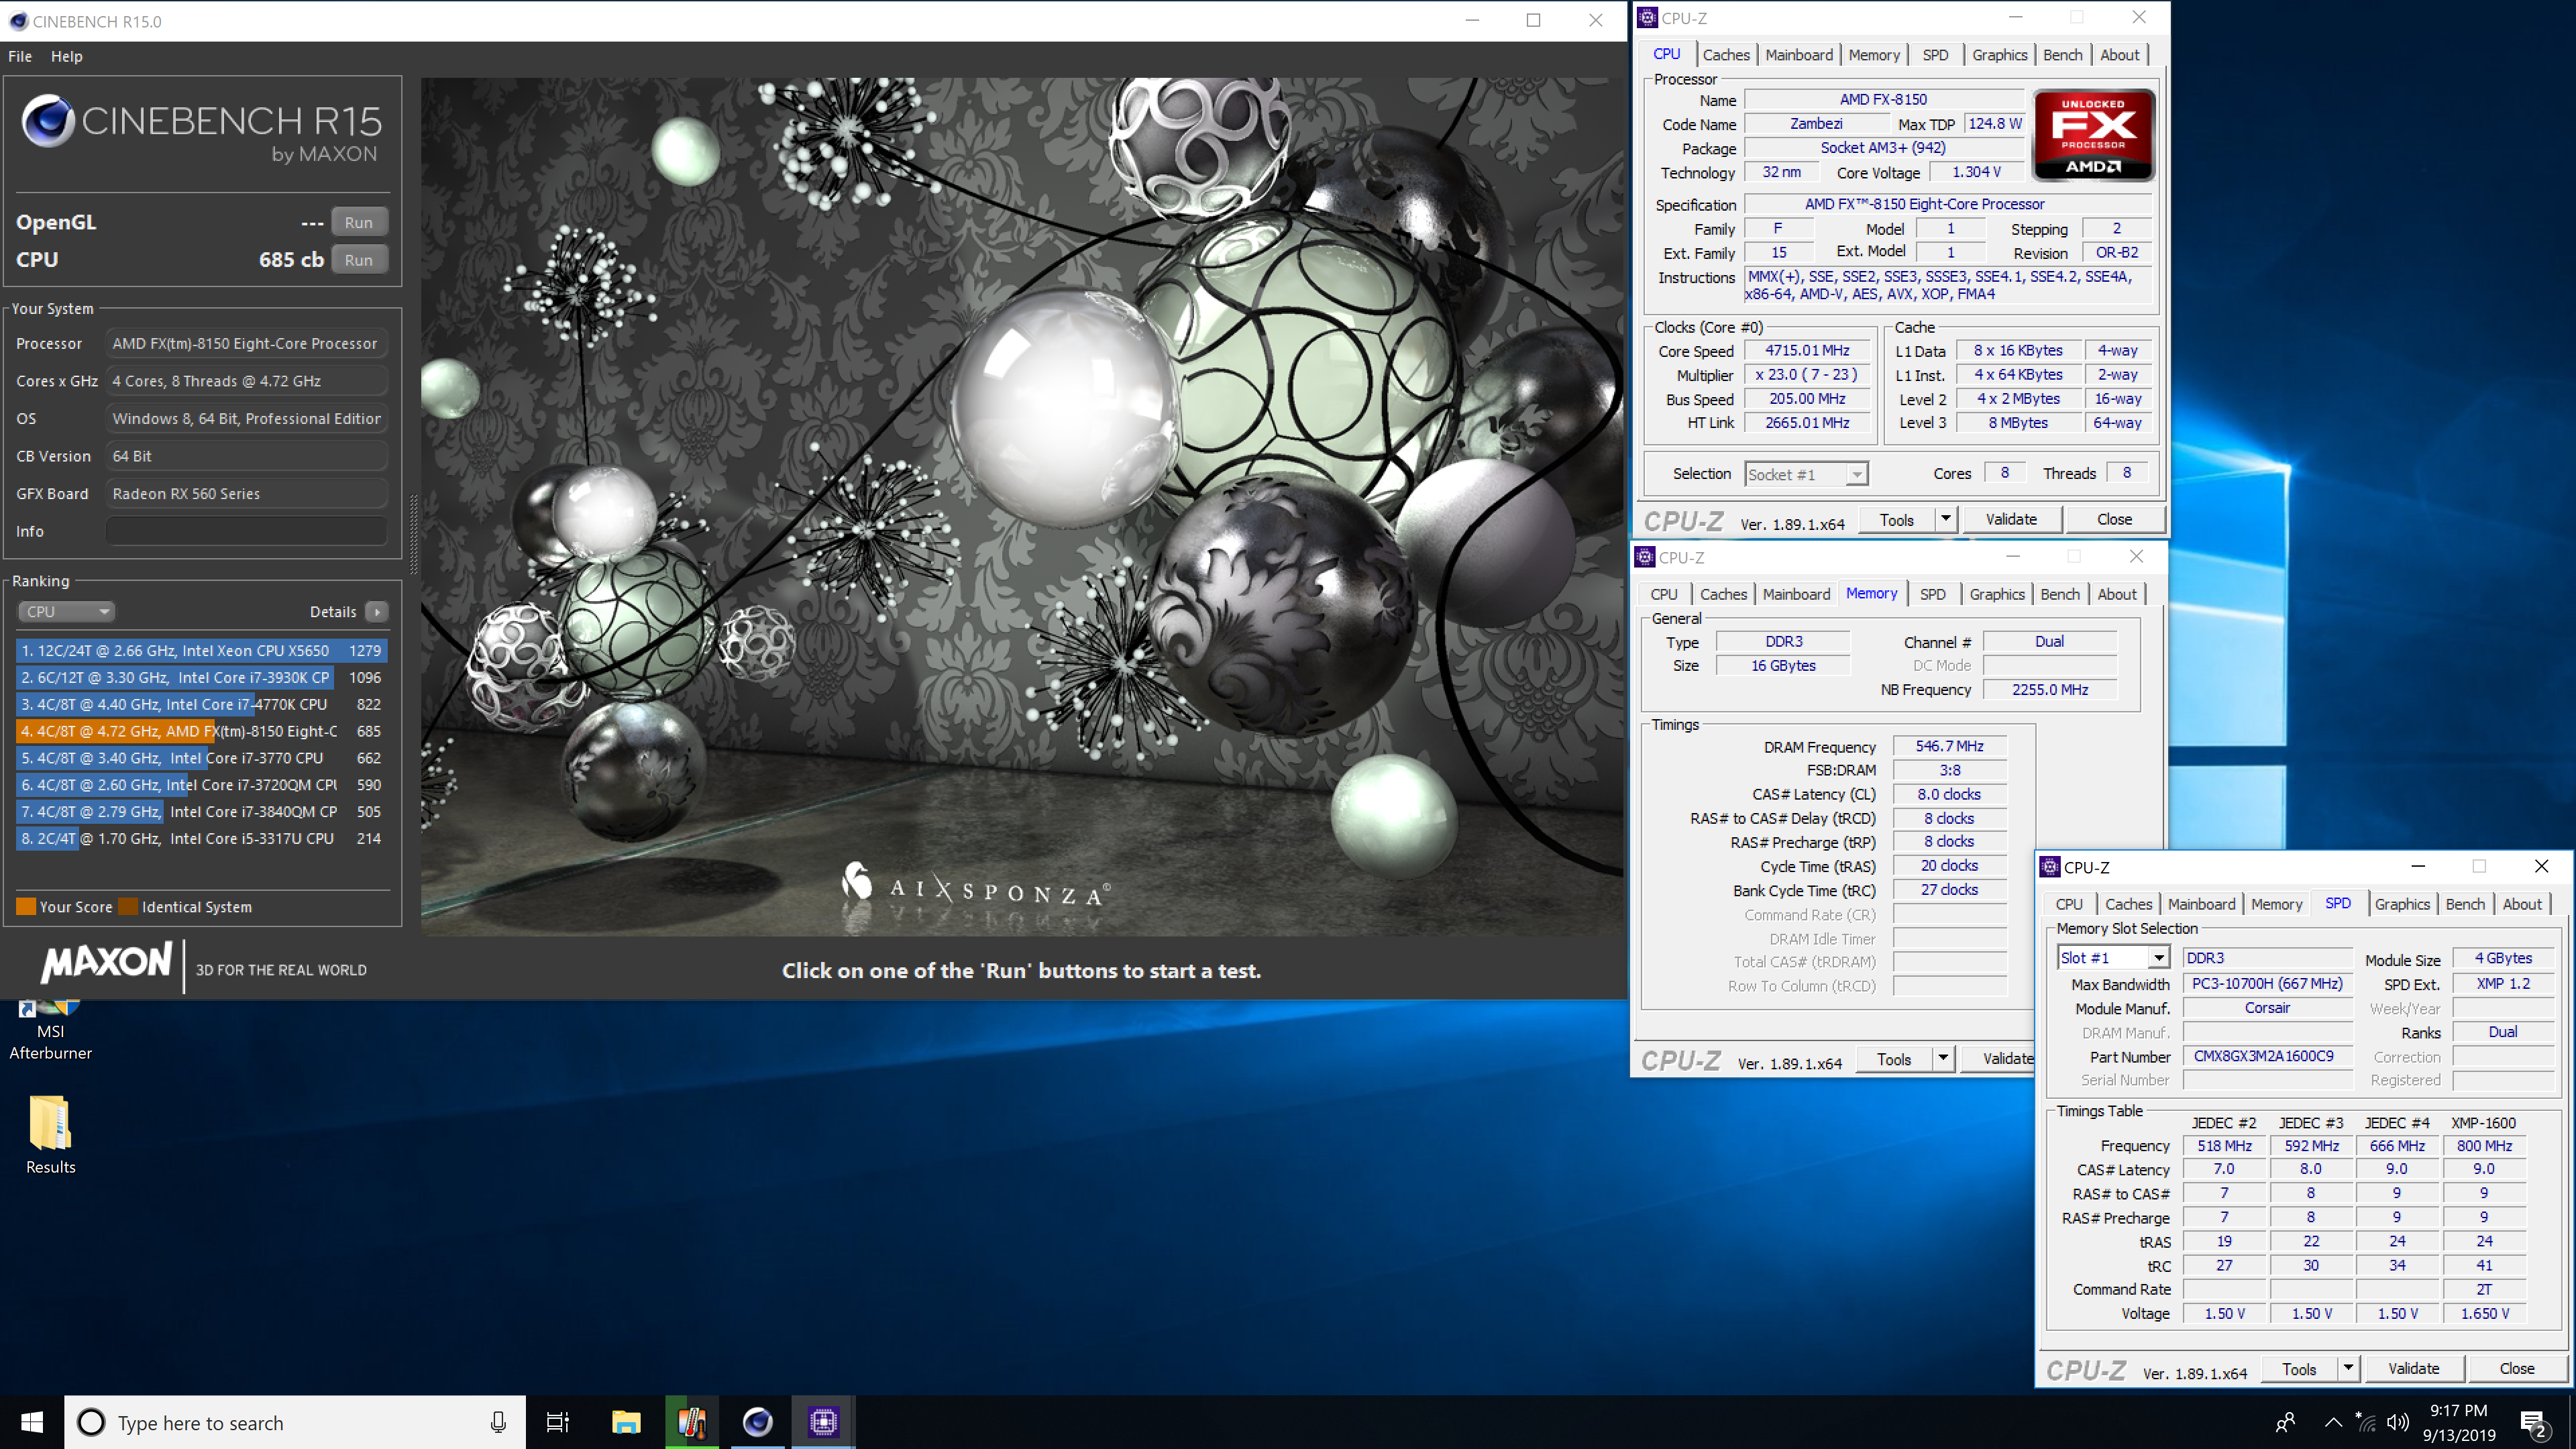
Task: Click the Details arrow in Ranking panel
Action: pyautogui.click(x=377, y=611)
